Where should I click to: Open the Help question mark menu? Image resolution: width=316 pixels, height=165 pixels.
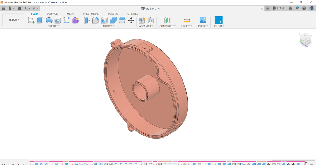(x=304, y=8)
